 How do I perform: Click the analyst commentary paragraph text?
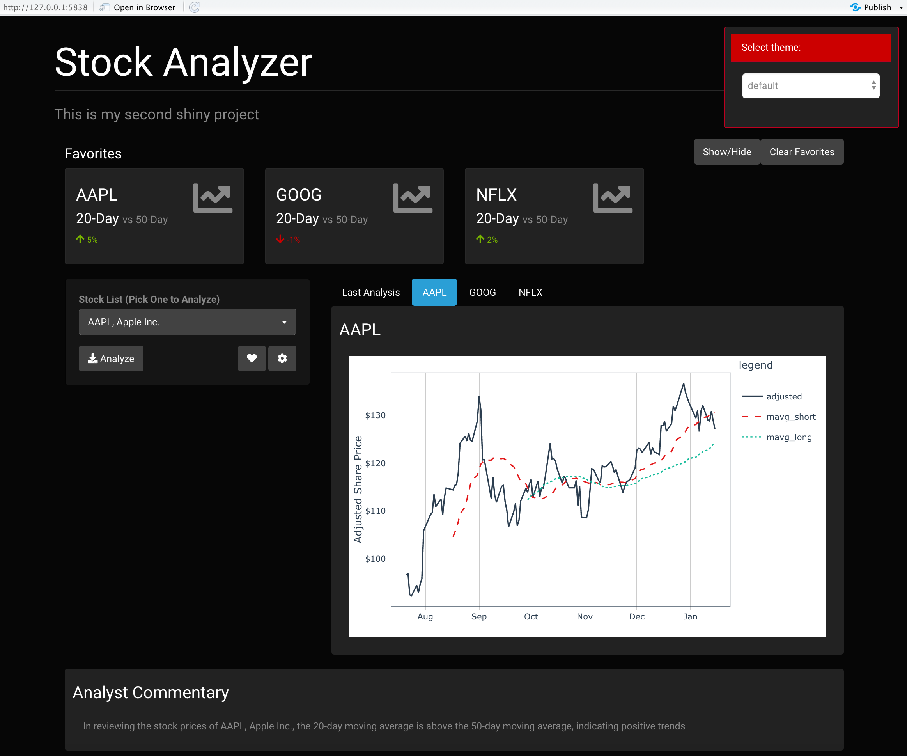384,726
